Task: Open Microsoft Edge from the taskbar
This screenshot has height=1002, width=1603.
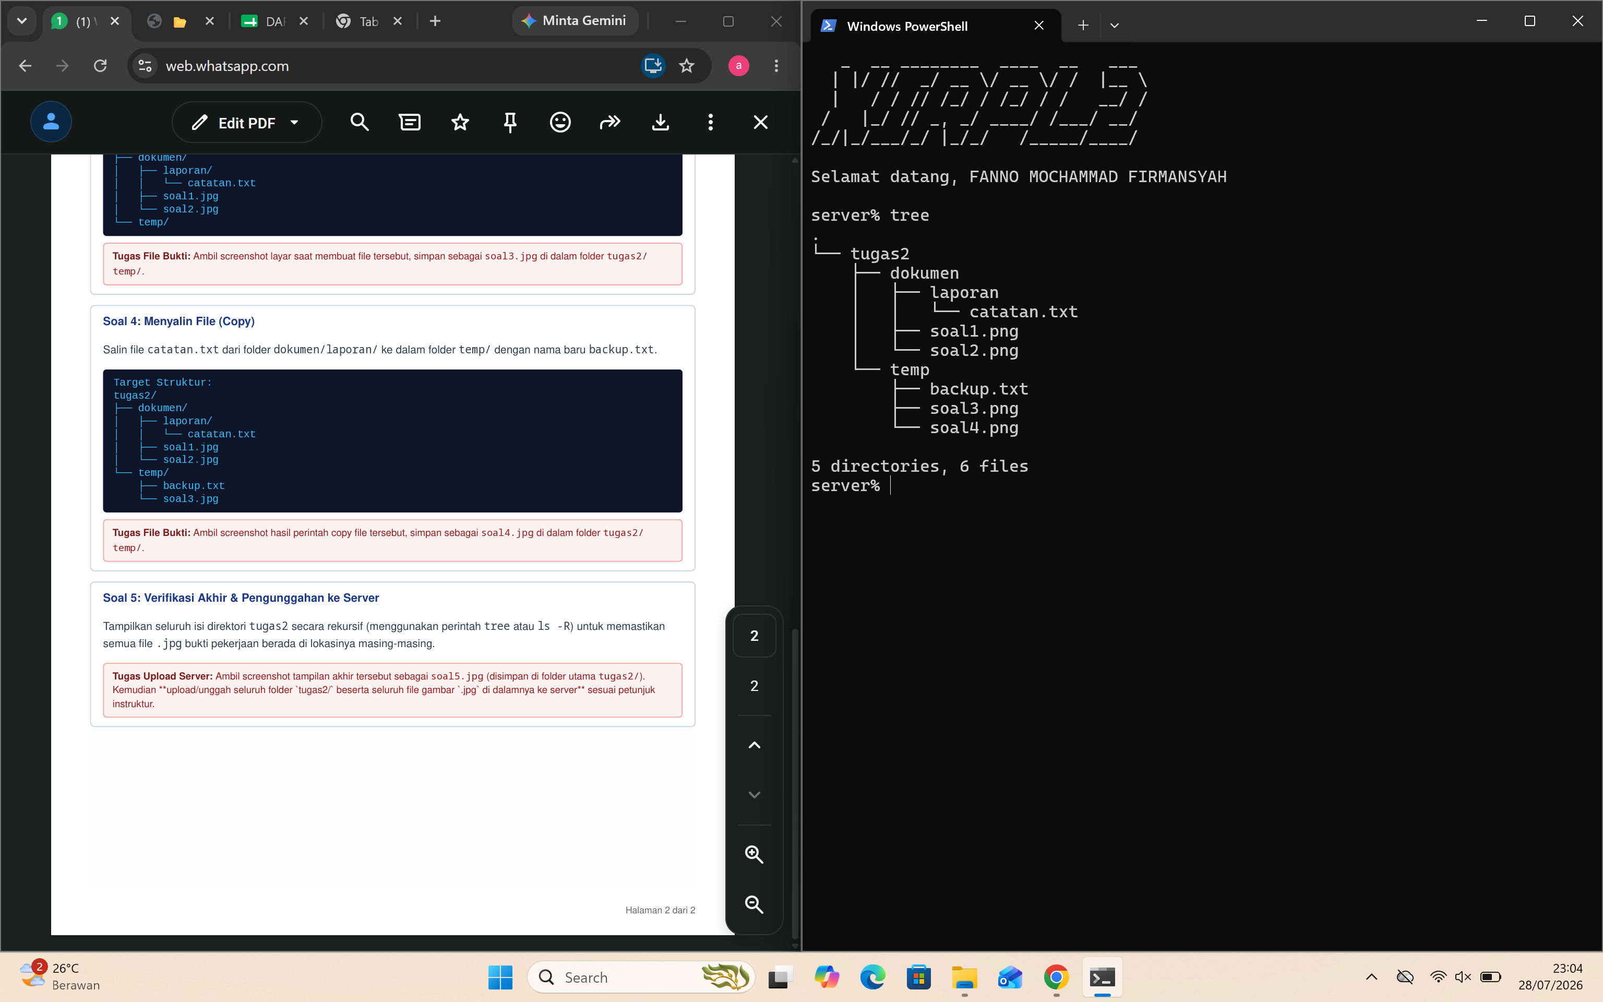Action: point(872,977)
